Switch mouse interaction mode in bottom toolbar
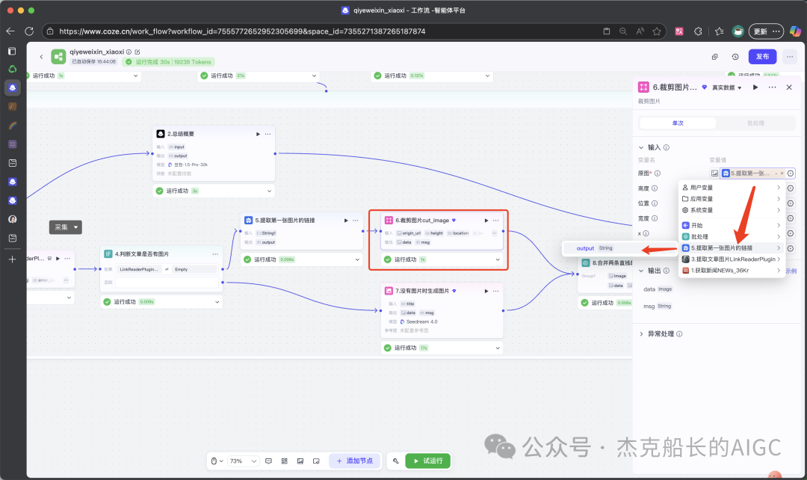 coord(217,461)
